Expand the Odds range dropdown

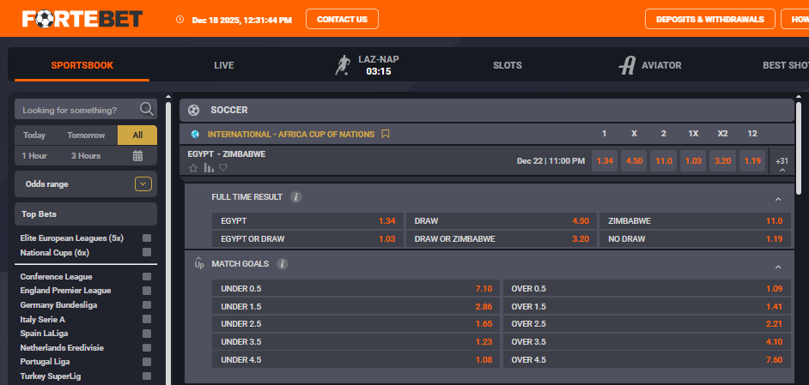click(x=143, y=184)
